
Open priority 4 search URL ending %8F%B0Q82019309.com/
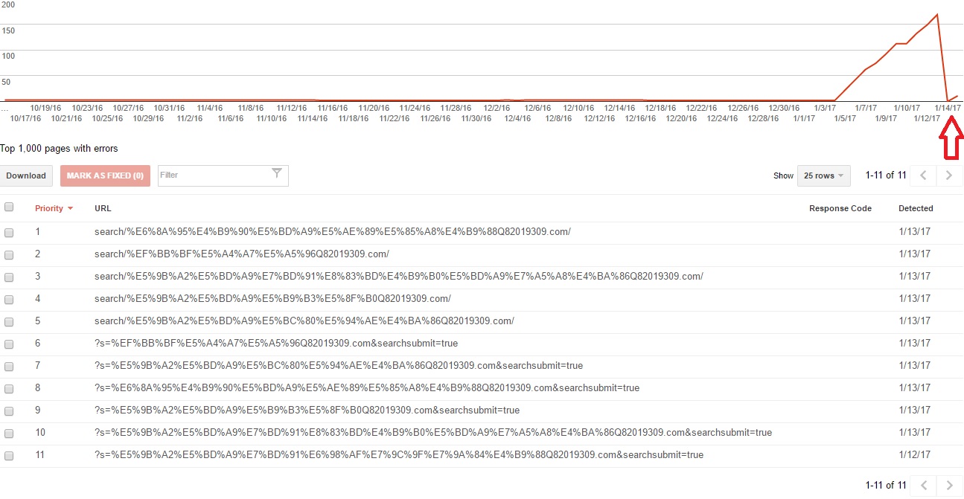[272, 299]
